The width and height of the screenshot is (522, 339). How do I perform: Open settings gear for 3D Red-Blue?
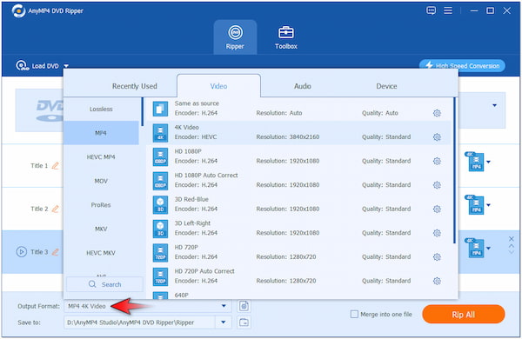(437, 209)
